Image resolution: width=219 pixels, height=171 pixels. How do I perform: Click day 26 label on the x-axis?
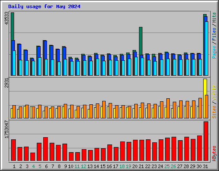point(173,166)
